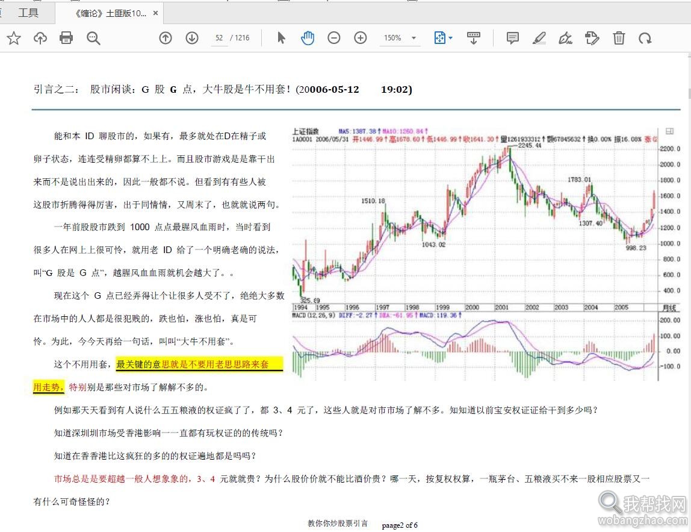Click the line 知道深圳市场受香港影响
The image size is (691, 532).
tap(169, 433)
